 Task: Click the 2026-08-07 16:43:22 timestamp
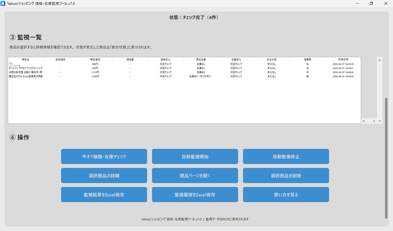tap(343, 64)
